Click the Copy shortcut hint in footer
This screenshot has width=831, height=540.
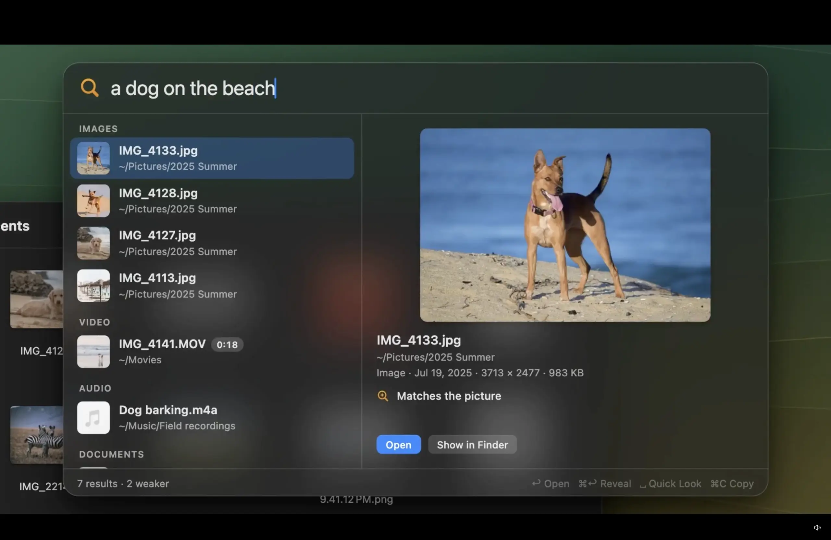point(732,484)
